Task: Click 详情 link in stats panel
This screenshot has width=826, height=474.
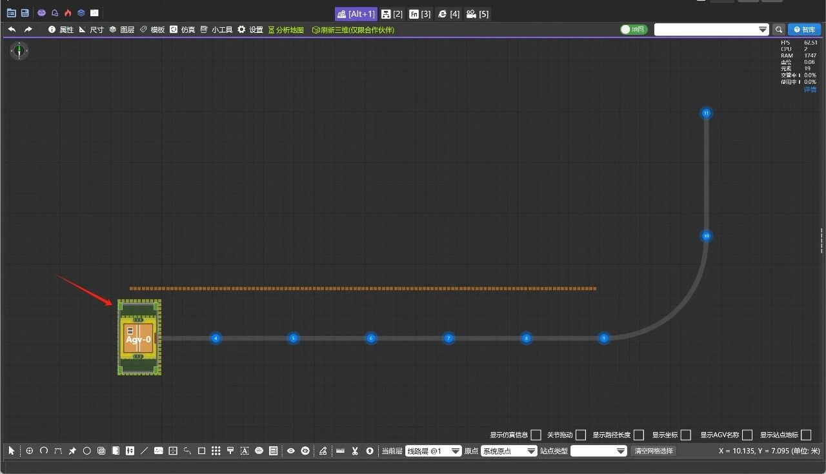Action: [x=810, y=89]
